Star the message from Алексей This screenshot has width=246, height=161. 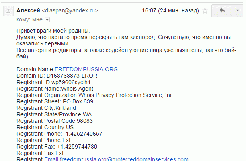(205, 11)
